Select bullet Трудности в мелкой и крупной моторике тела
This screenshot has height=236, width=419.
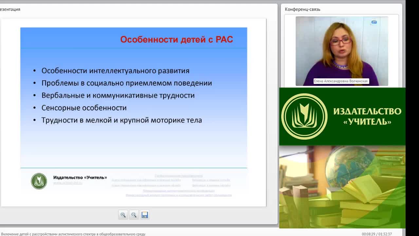click(121, 120)
